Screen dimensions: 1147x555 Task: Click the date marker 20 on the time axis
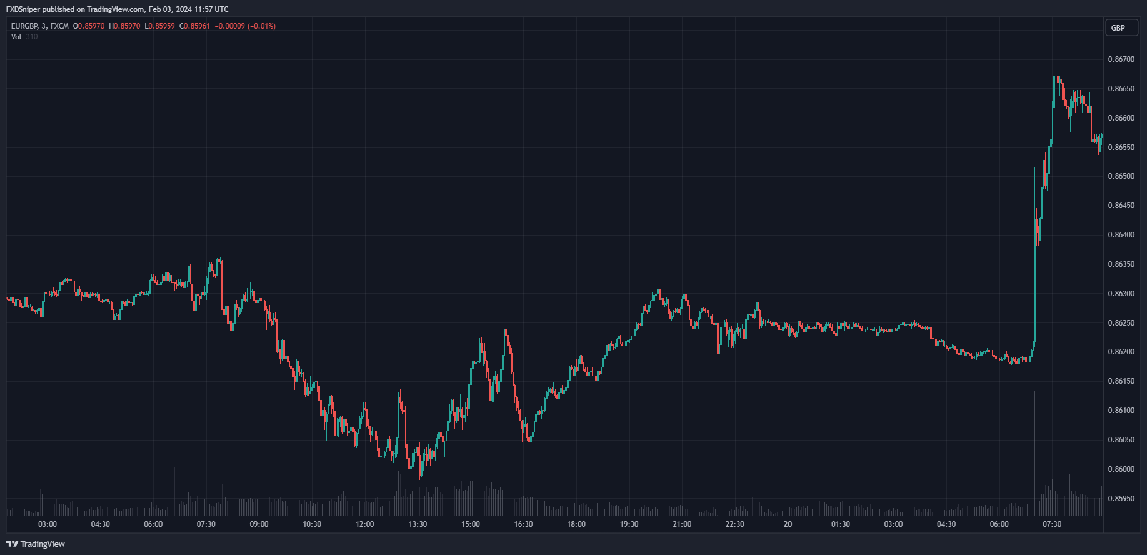tap(788, 524)
